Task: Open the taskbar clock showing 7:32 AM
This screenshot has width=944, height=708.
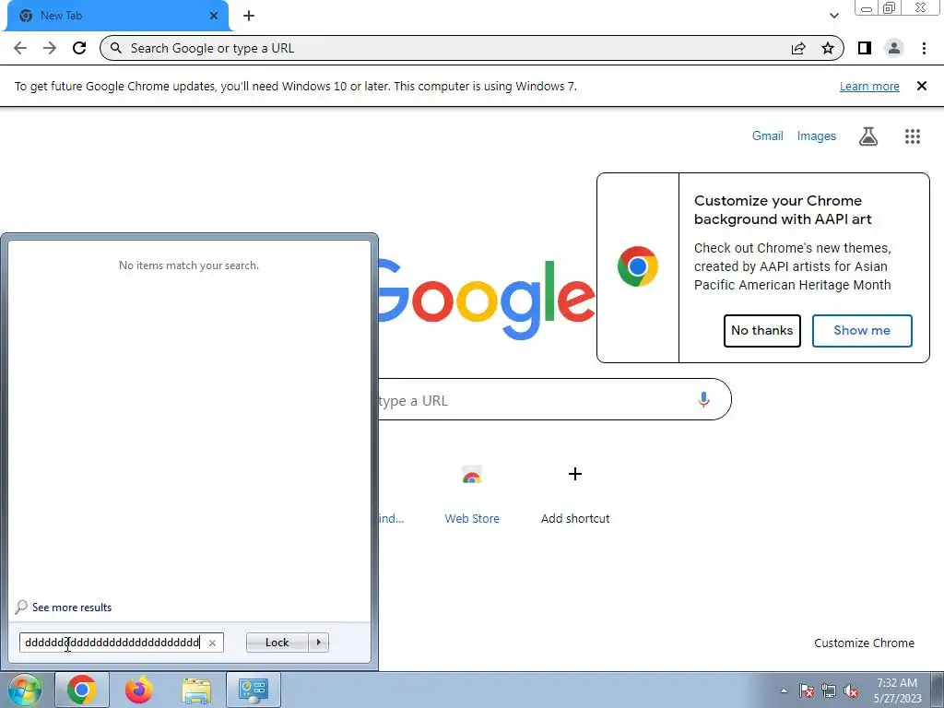Action: click(897, 690)
